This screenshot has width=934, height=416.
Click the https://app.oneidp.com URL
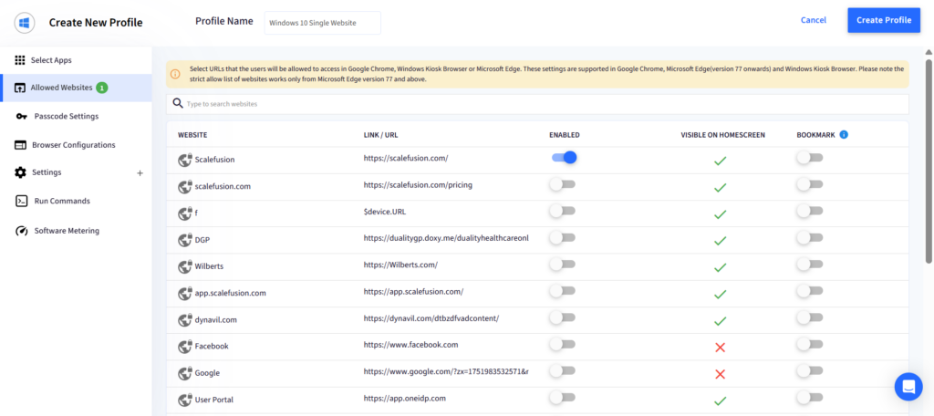404,398
